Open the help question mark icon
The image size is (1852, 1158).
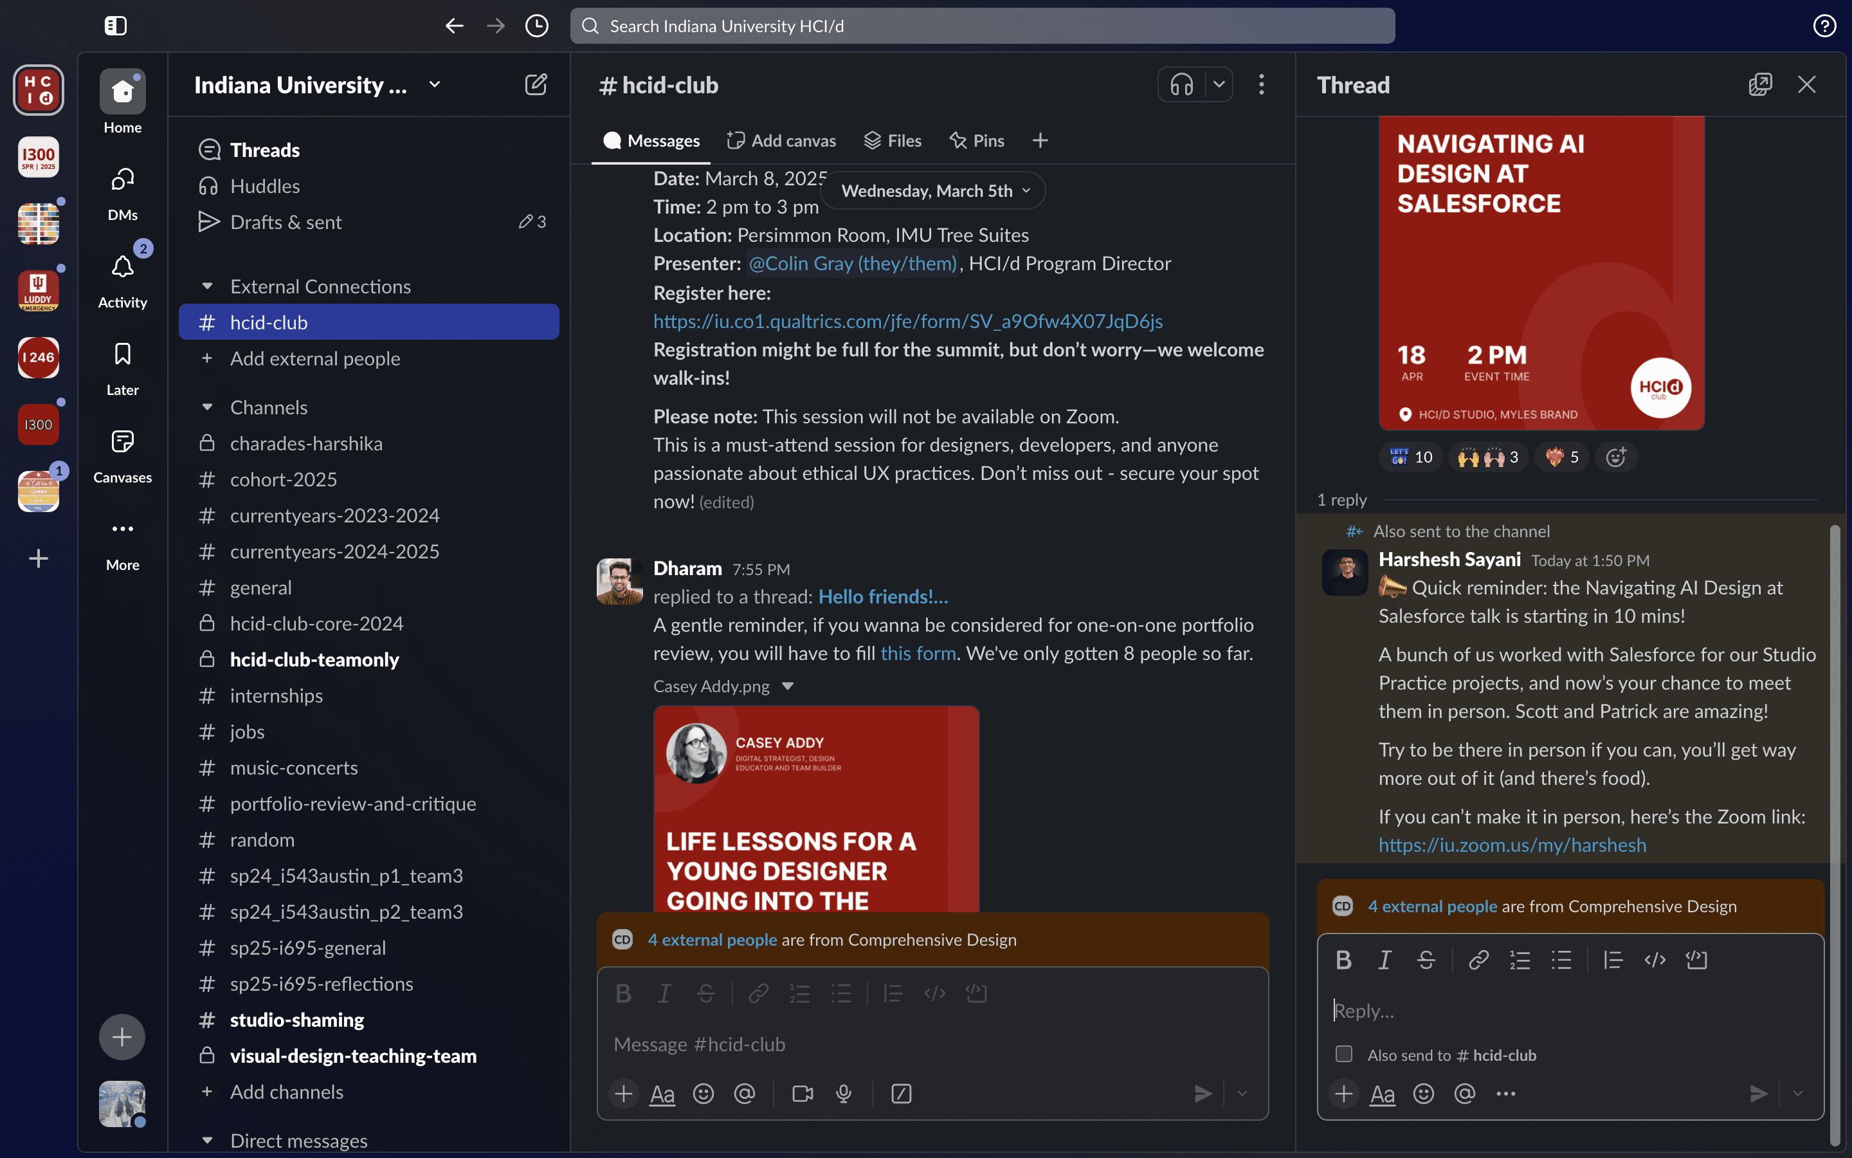point(1824,26)
